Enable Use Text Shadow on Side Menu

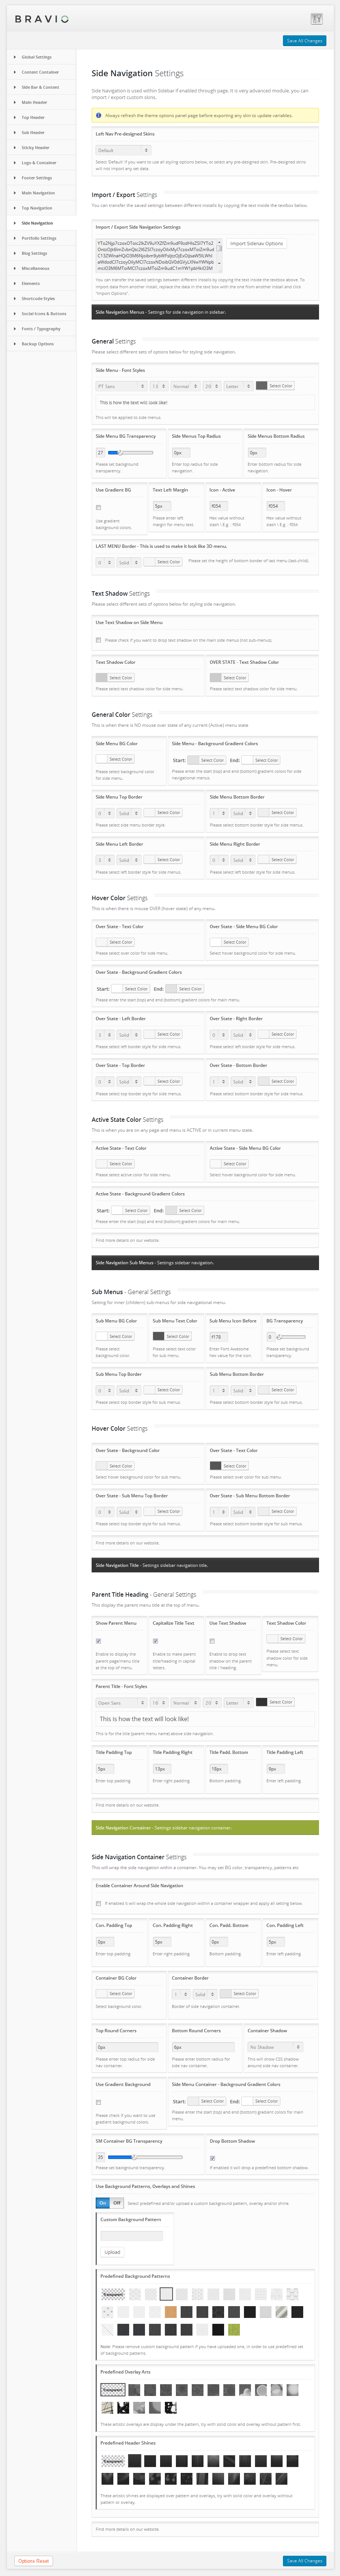click(98, 640)
